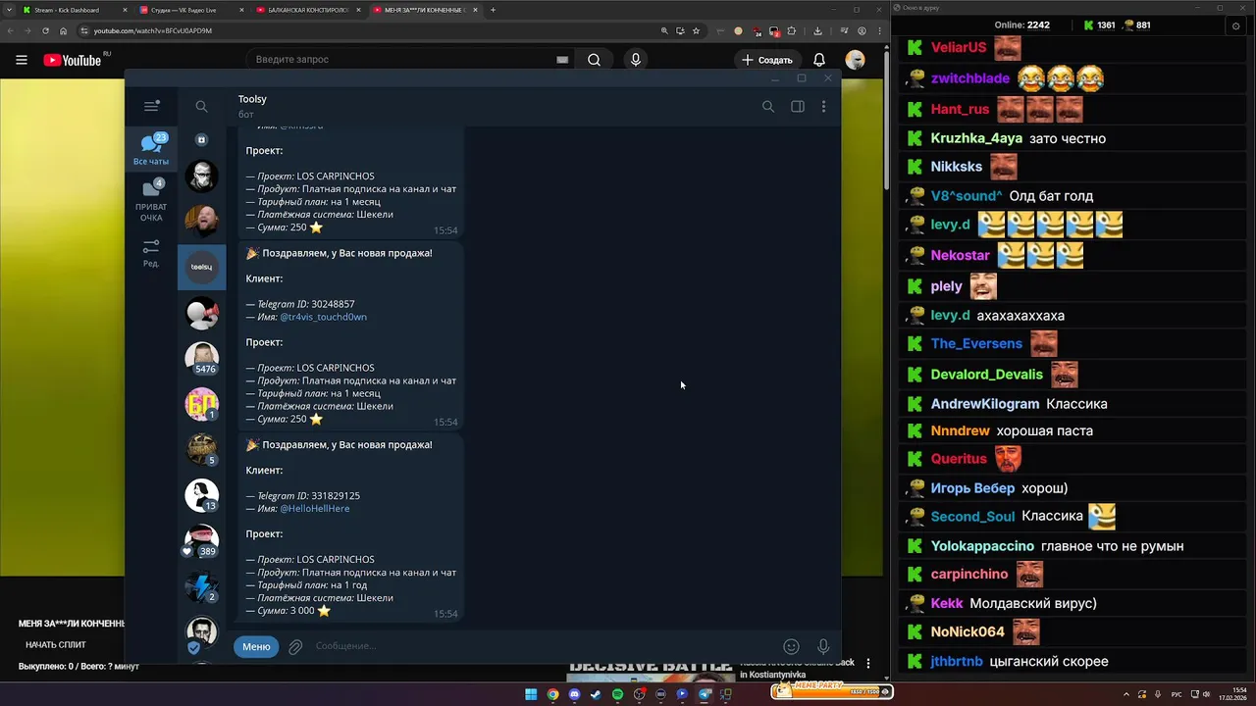Click the attach file paperclip icon

point(295,646)
